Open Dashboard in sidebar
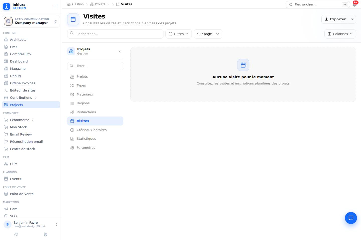This screenshot has height=240, width=361. (31, 61)
